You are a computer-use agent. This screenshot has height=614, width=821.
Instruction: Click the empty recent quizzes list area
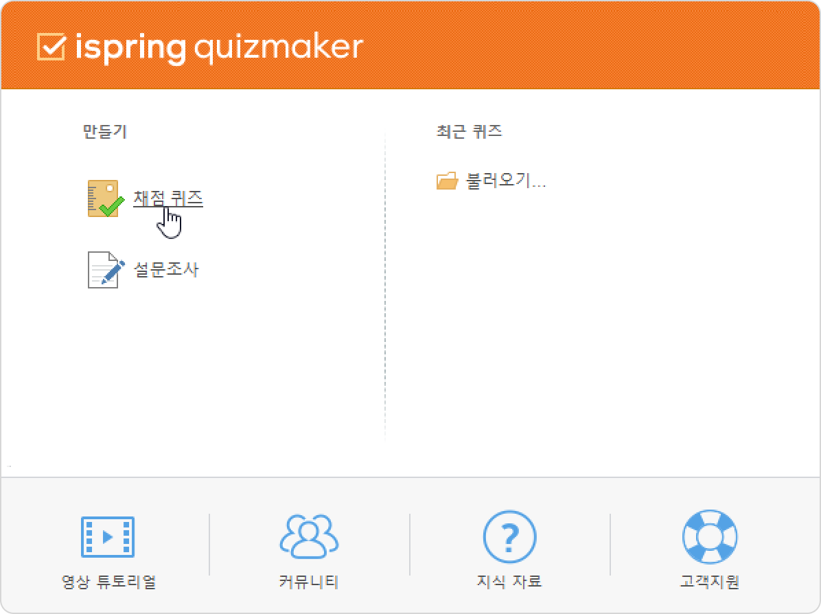[597, 309]
